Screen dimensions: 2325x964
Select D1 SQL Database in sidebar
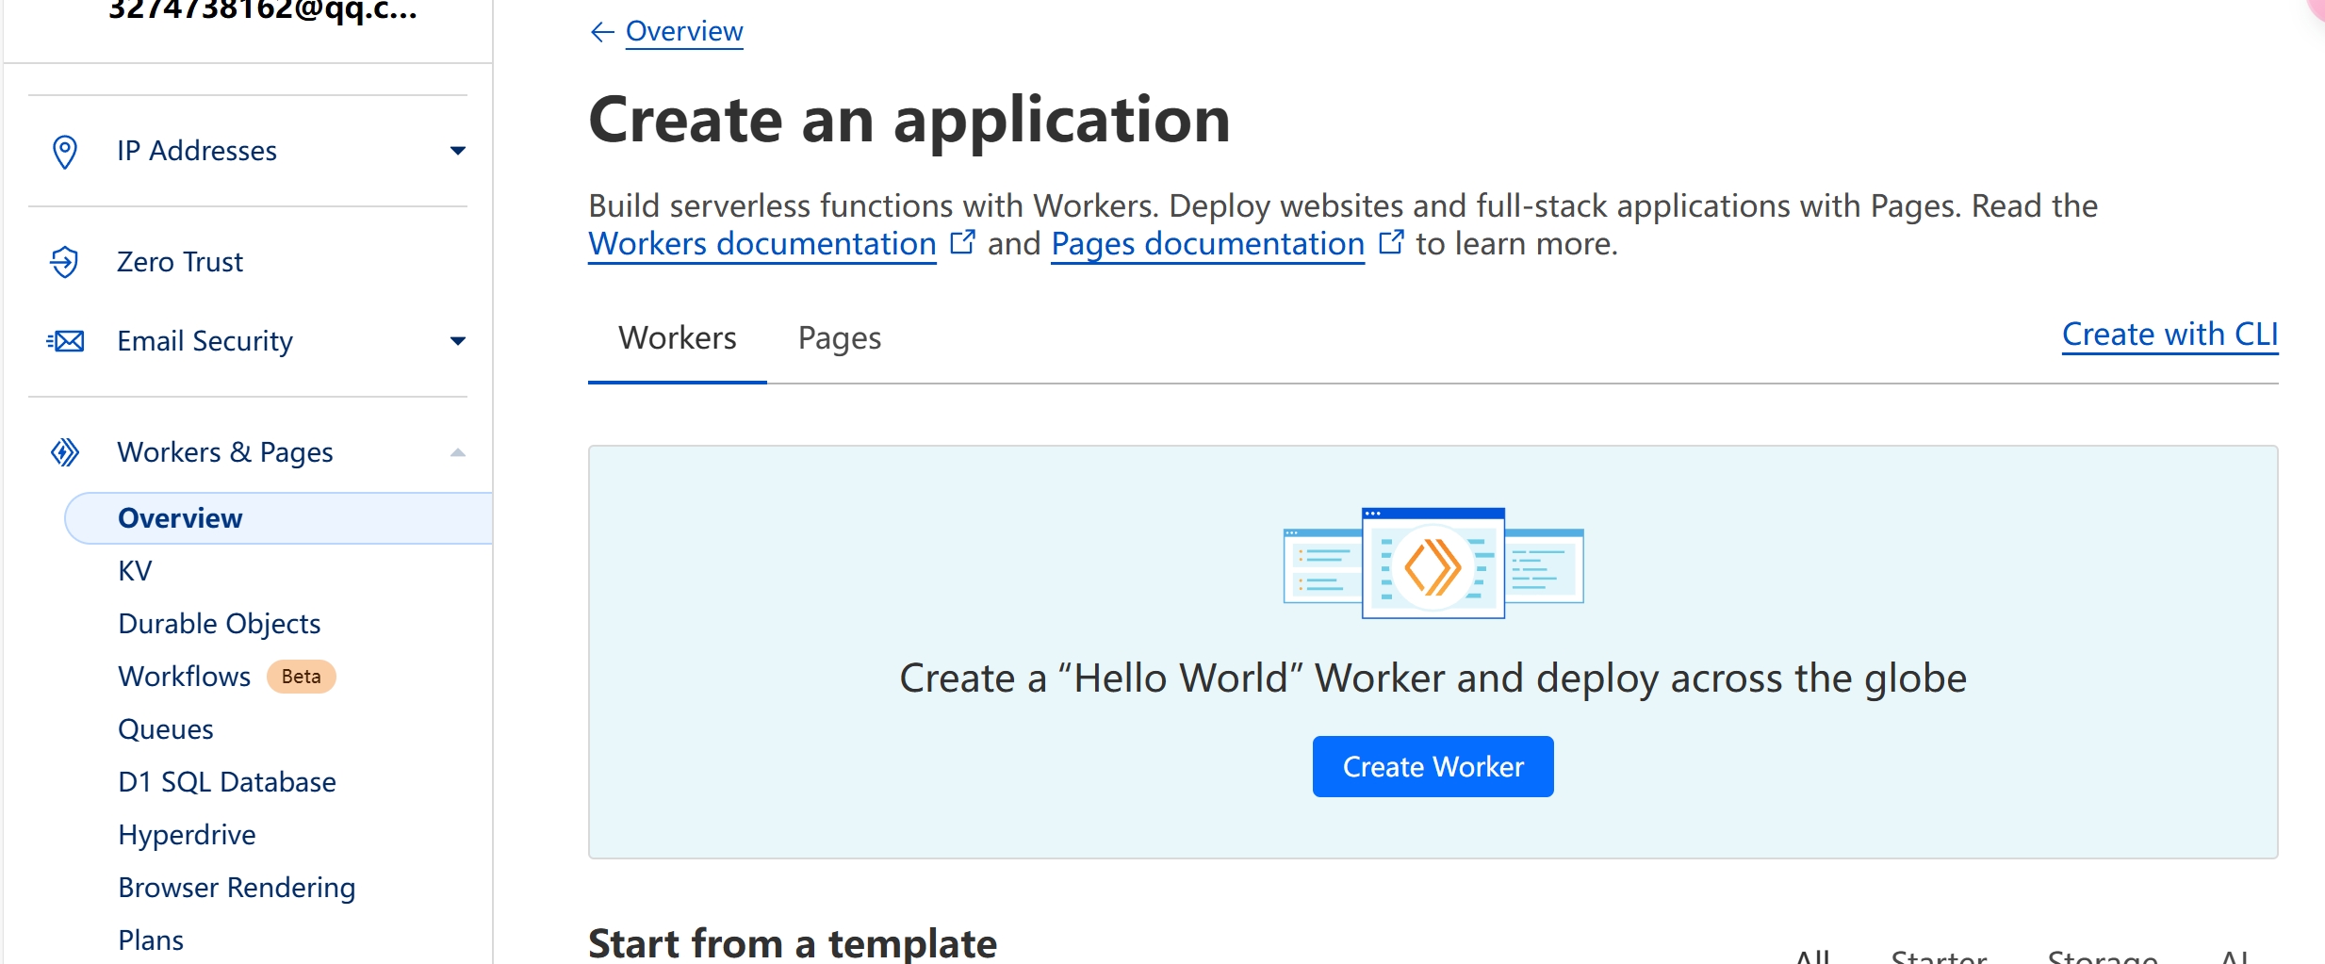[226, 782]
